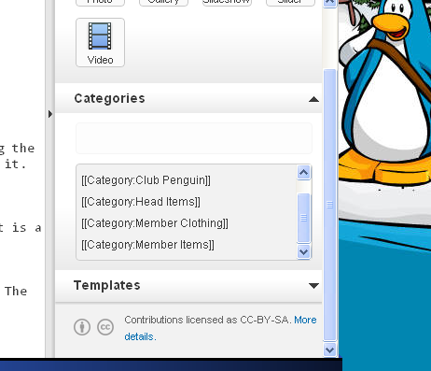This screenshot has width=431, height=371.
Task: Click the side panel scroll down arrow
Action: tap(329, 350)
